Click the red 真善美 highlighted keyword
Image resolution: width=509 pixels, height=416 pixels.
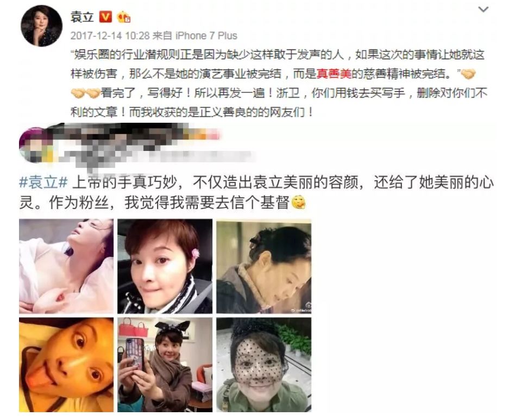pos(334,74)
